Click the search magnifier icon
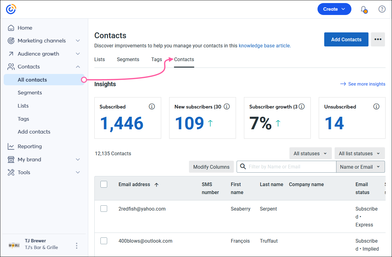392x257 pixels. coord(243,167)
